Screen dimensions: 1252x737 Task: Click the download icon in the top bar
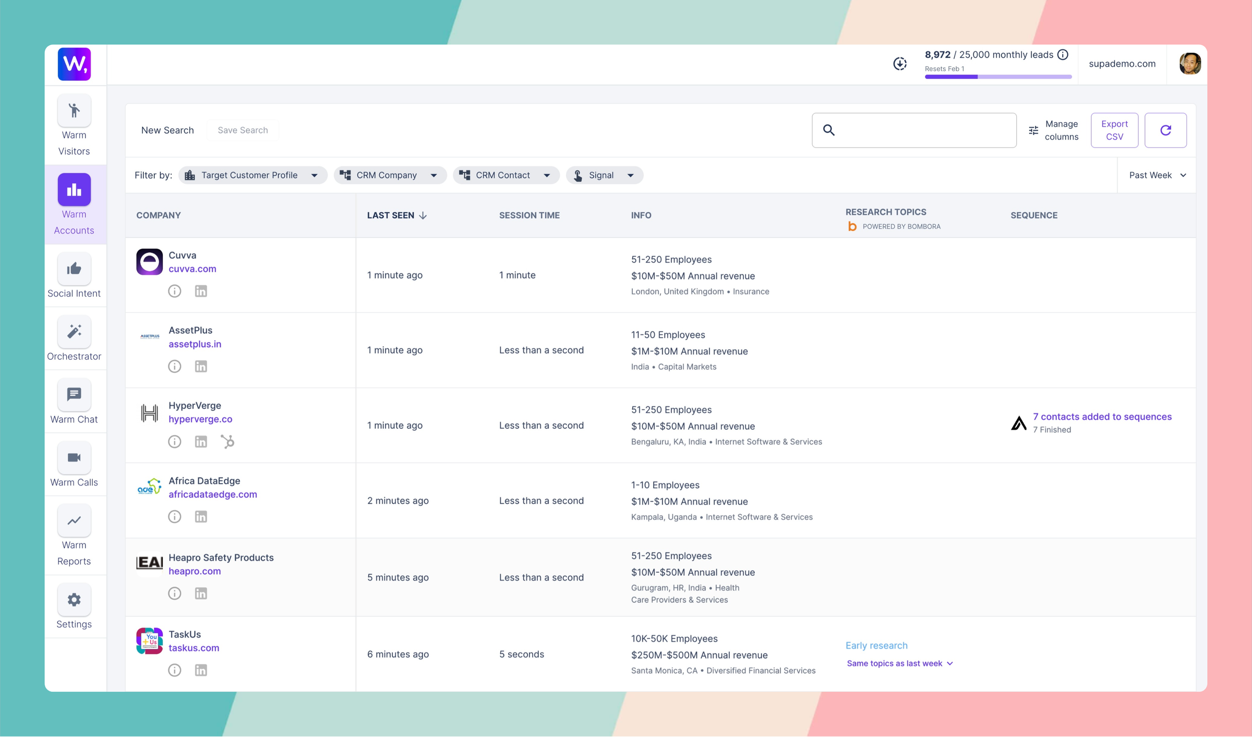[899, 64]
